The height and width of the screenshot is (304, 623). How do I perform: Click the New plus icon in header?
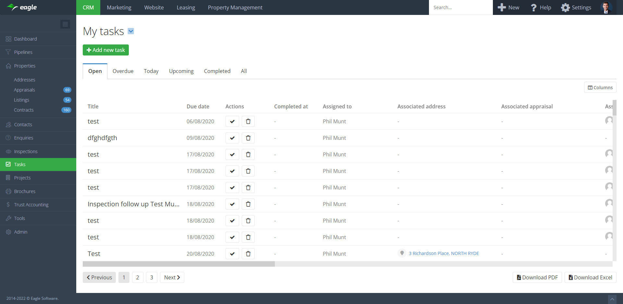[x=502, y=7]
